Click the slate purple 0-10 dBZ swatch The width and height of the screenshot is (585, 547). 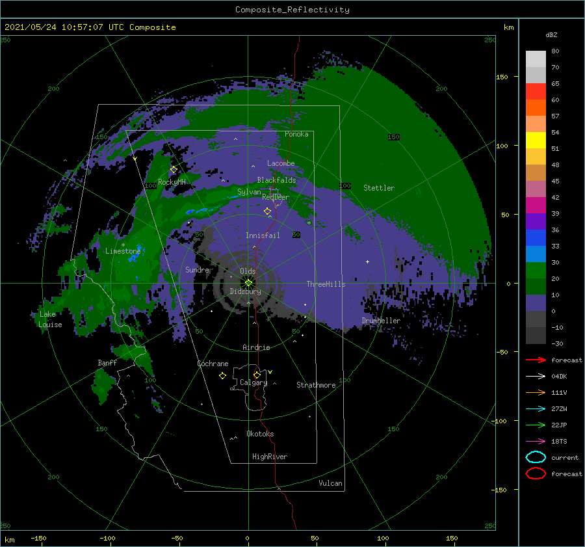[x=536, y=302]
